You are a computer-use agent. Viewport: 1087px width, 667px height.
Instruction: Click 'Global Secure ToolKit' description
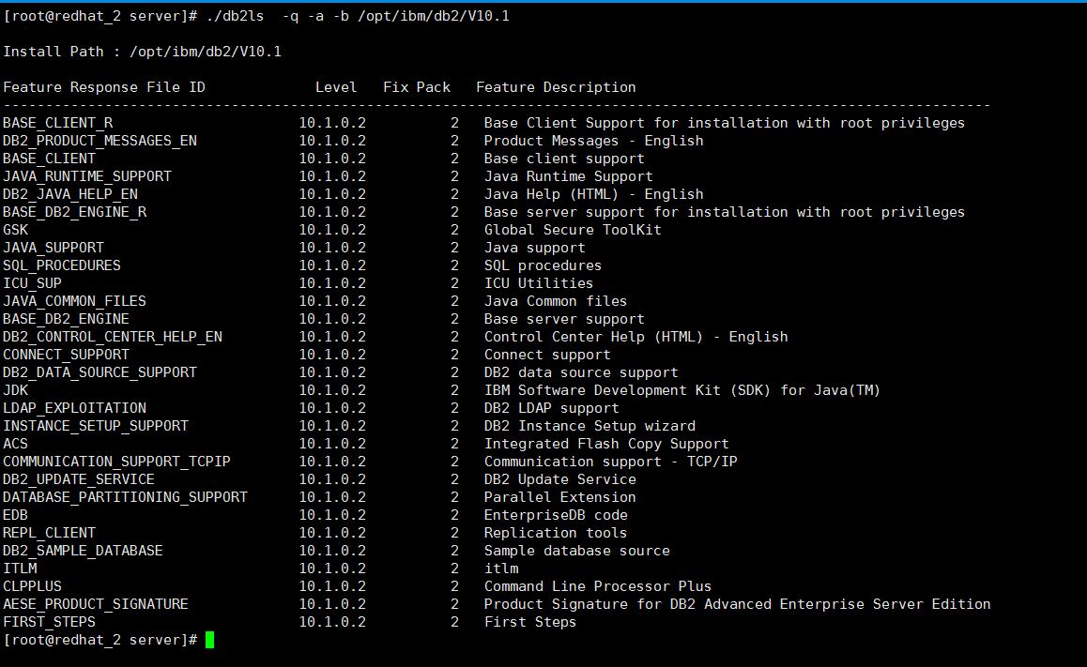pos(573,230)
